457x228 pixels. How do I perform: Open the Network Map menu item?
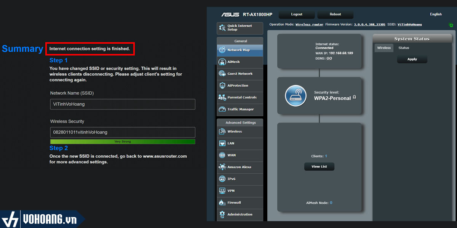tap(240, 50)
